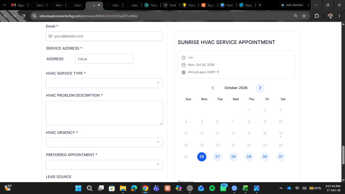Select October 31 on calendar
The image size is (345, 194).
pyautogui.click(x=280, y=157)
